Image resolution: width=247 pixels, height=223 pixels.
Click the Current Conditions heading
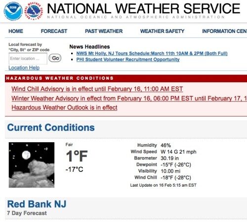pos(51,127)
